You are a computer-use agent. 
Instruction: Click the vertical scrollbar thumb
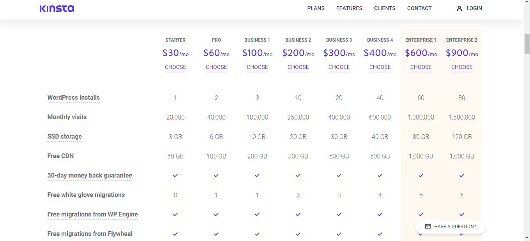point(527,44)
